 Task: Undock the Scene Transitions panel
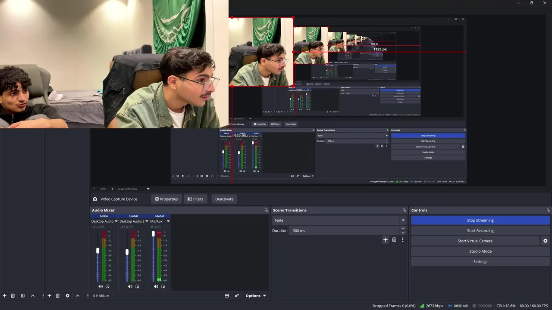pyautogui.click(x=404, y=210)
